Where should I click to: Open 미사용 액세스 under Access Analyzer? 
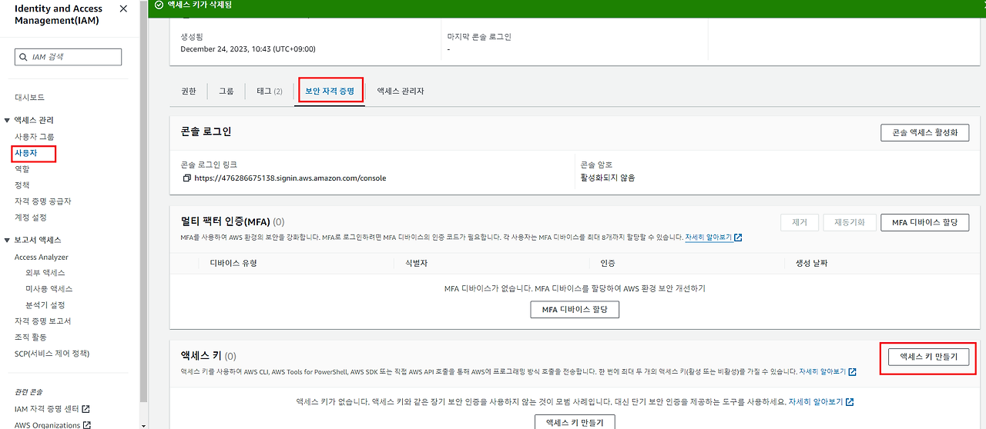[x=49, y=289]
